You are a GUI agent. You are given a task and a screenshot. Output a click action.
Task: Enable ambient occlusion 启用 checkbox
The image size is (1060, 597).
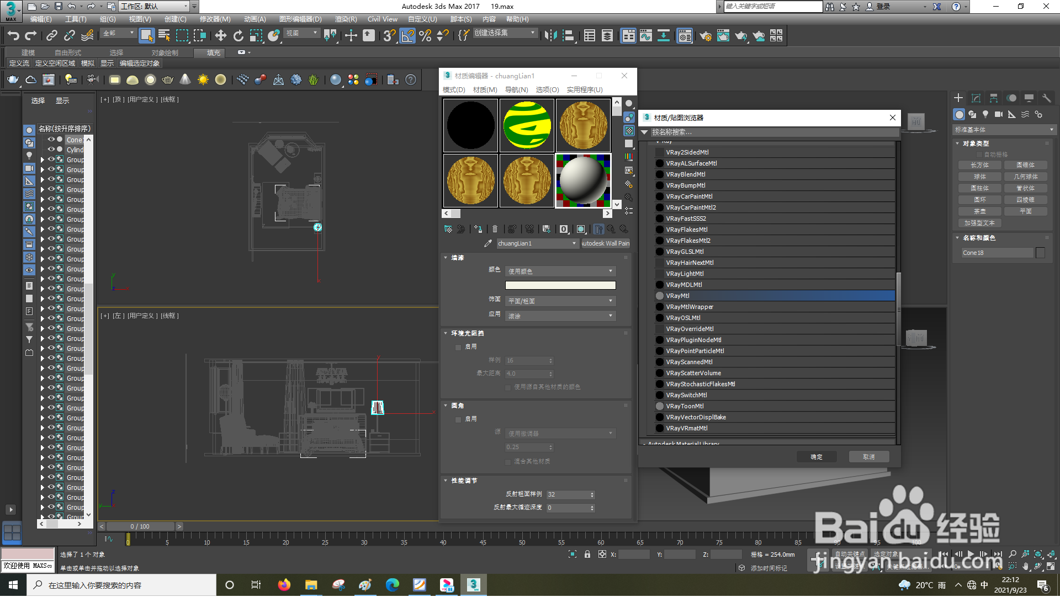click(x=458, y=348)
